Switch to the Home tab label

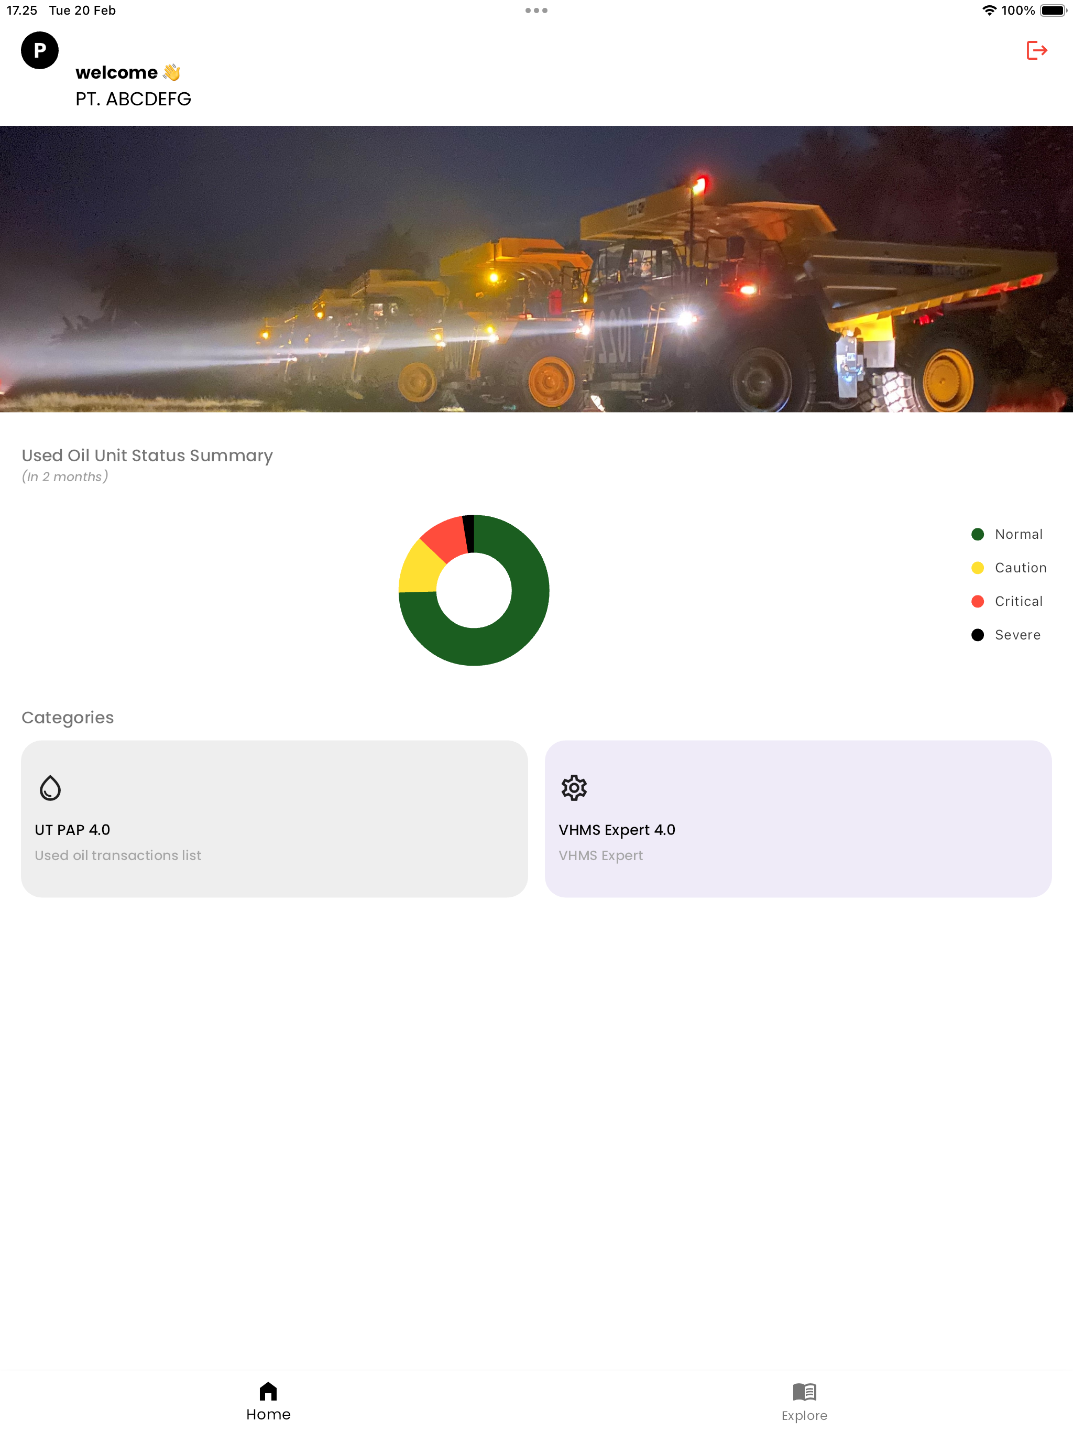pos(268,1415)
